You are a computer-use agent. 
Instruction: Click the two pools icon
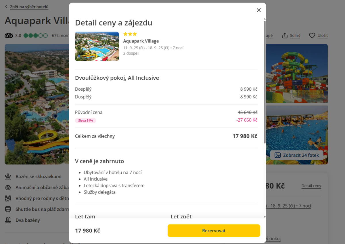pyautogui.click(x=8, y=220)
